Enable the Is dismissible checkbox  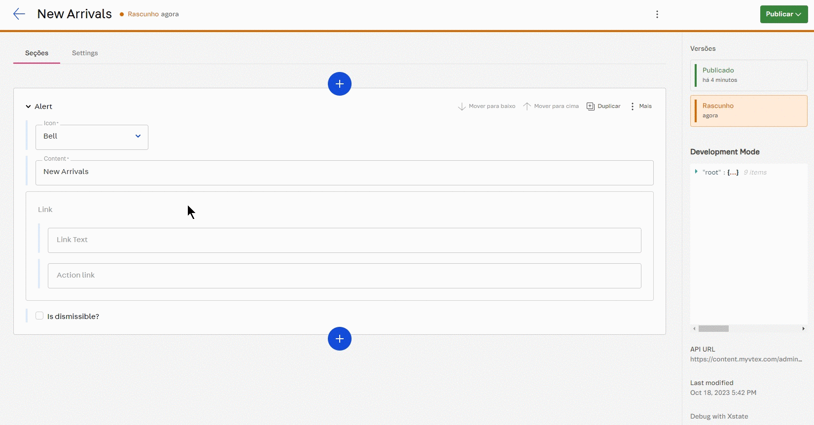point(39,316)
